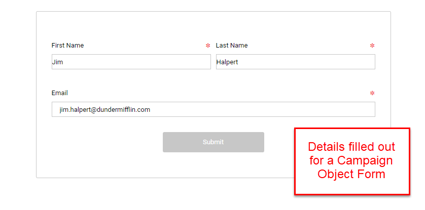Click the required asterisk beside First Name
This screenshot has height=210, width=425.
pyautogui.click(x=208, y=46)
